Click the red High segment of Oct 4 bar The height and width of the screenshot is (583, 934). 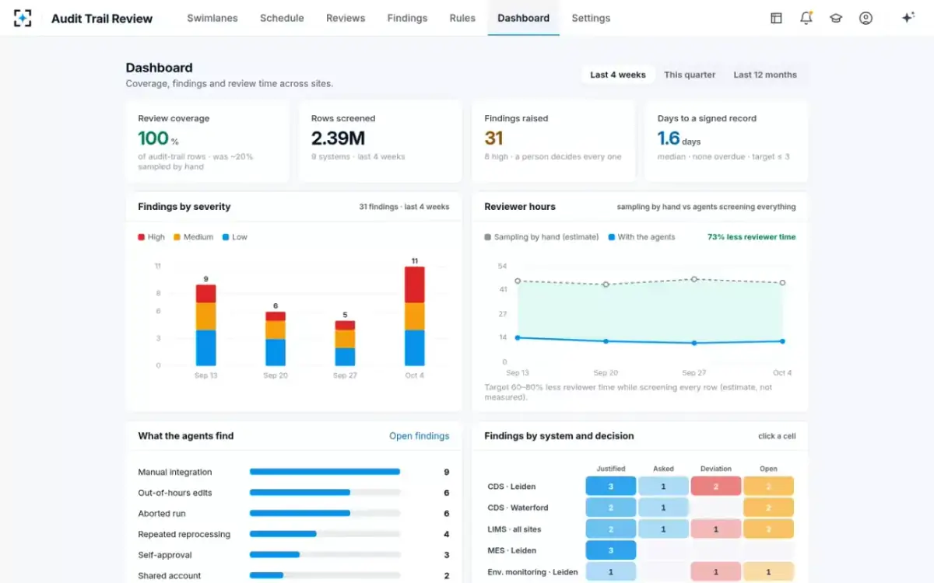[x=415, y=285]
